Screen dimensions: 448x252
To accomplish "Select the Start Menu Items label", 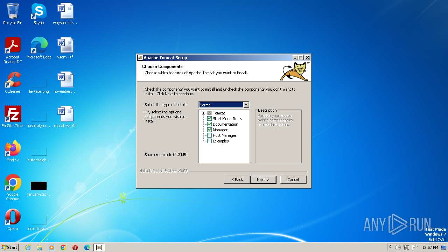I will coord(227,119).
